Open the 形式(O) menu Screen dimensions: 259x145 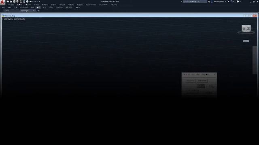click(x=45, y=4)
